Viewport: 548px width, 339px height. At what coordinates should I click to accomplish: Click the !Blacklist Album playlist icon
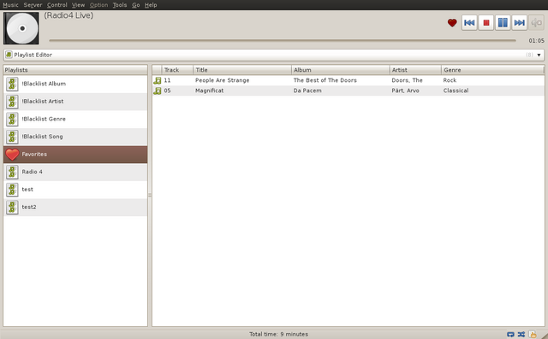pyautogui.click(x=12, y=84)
